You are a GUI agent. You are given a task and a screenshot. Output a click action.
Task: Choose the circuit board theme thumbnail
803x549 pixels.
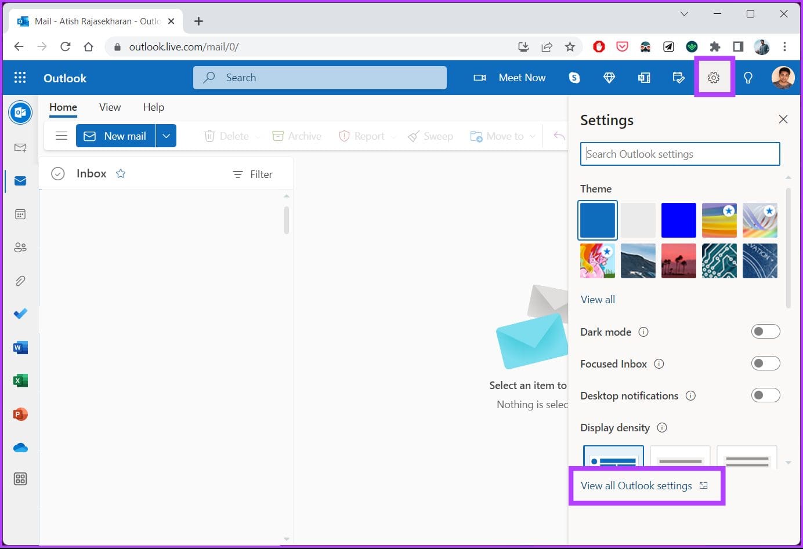[x=719, y=261]
